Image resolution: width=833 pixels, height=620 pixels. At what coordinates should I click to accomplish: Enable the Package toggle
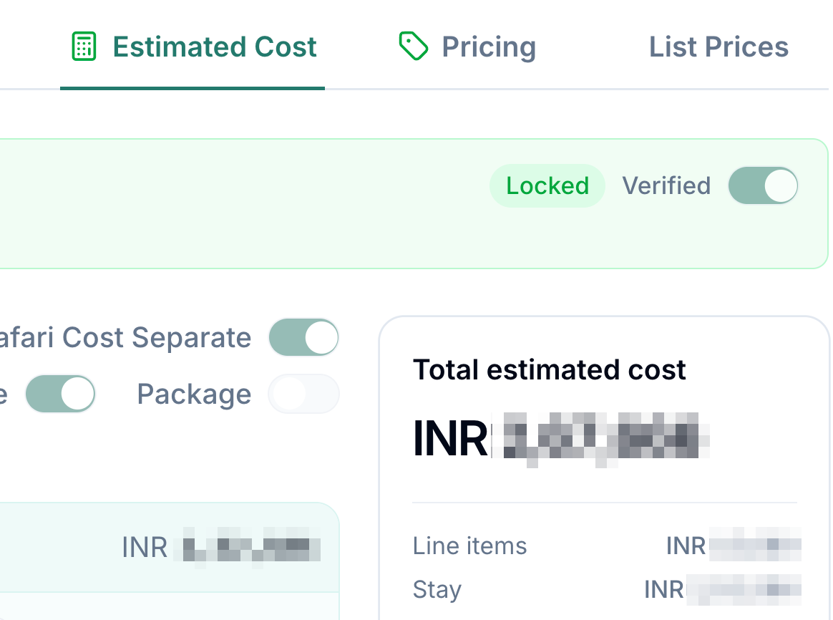pyautogui.click(x=304, y=394)
